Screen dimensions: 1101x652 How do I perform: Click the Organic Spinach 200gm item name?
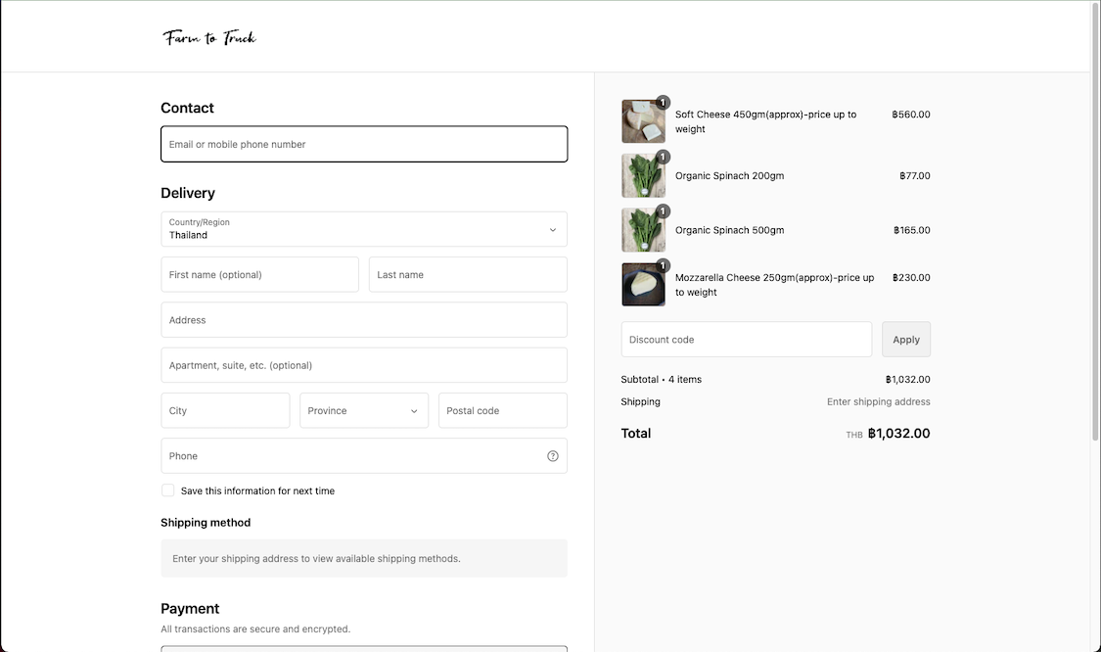(x=729, y=175)
